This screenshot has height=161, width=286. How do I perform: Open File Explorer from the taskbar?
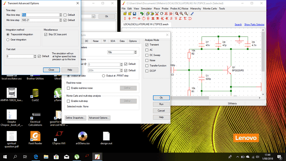tap(46, 157)
